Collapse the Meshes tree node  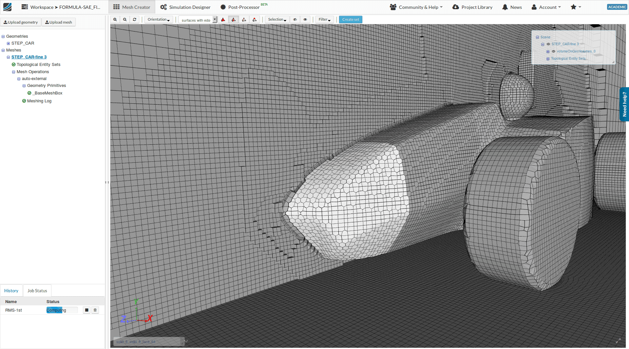(x=3, y=51)
